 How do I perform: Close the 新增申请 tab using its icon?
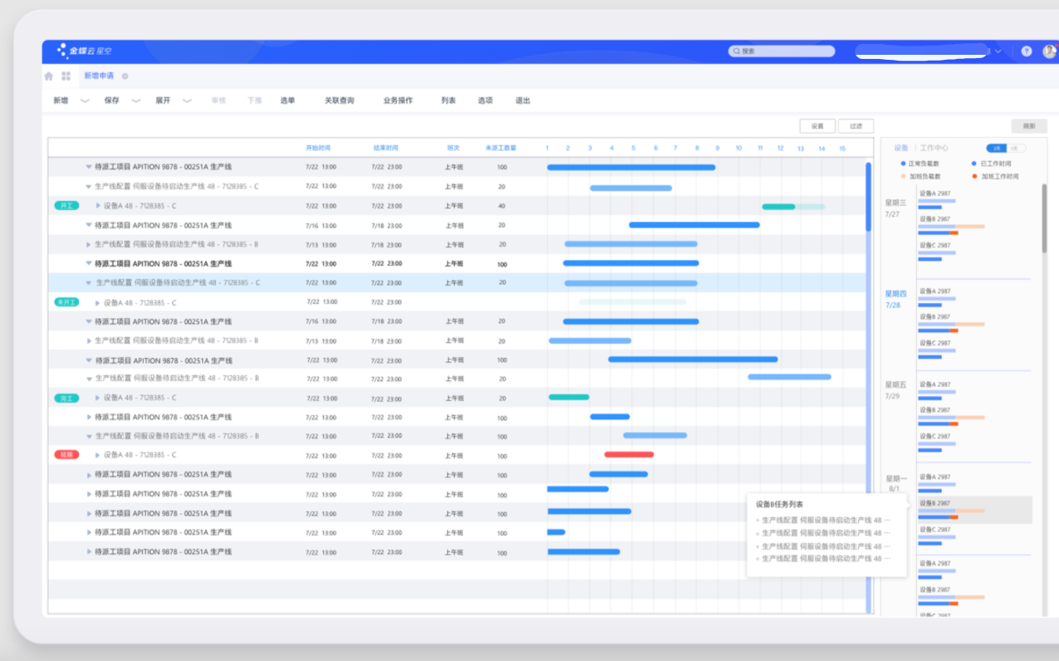[125, 76]
